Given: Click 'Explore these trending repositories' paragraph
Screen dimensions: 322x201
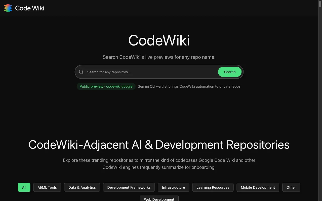Looking at the screenshot, I should point(159,164).
